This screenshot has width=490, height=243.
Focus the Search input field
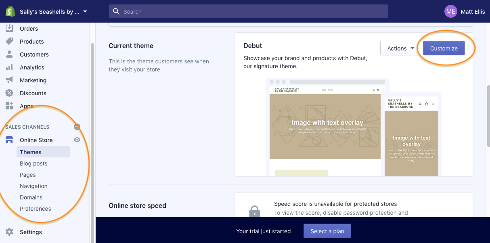tap(249, 11)
